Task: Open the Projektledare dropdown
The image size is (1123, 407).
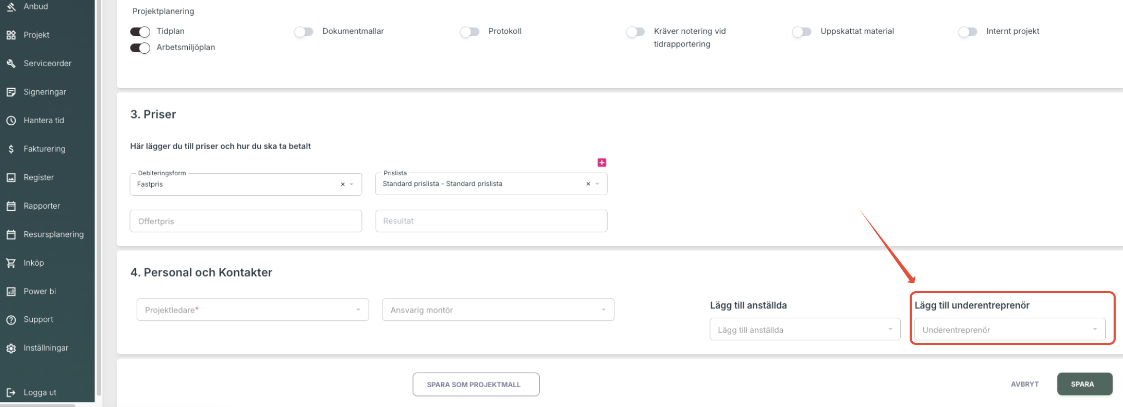Action: [252, 310]
